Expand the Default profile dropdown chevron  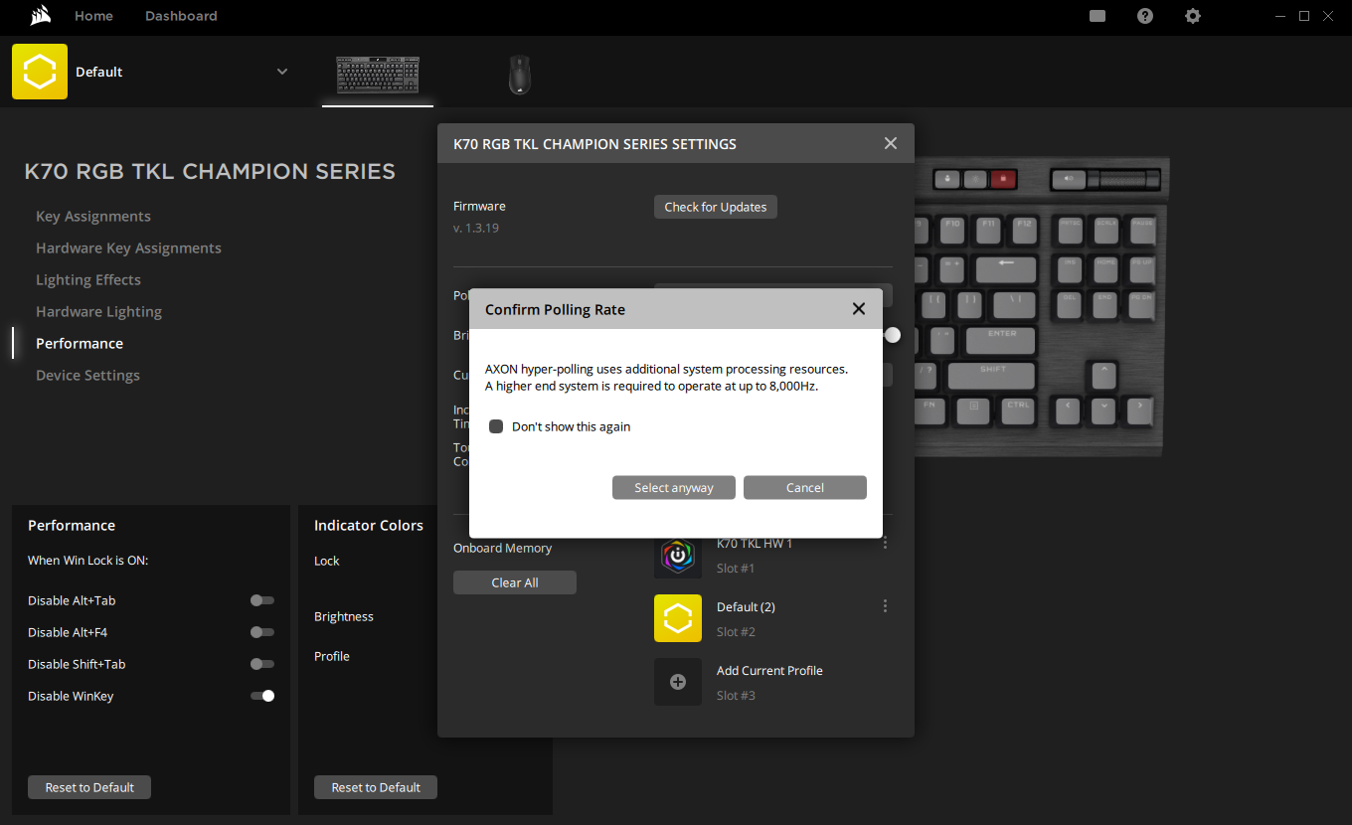282,72
